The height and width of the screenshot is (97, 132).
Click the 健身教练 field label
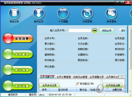(x=50, y=55)
